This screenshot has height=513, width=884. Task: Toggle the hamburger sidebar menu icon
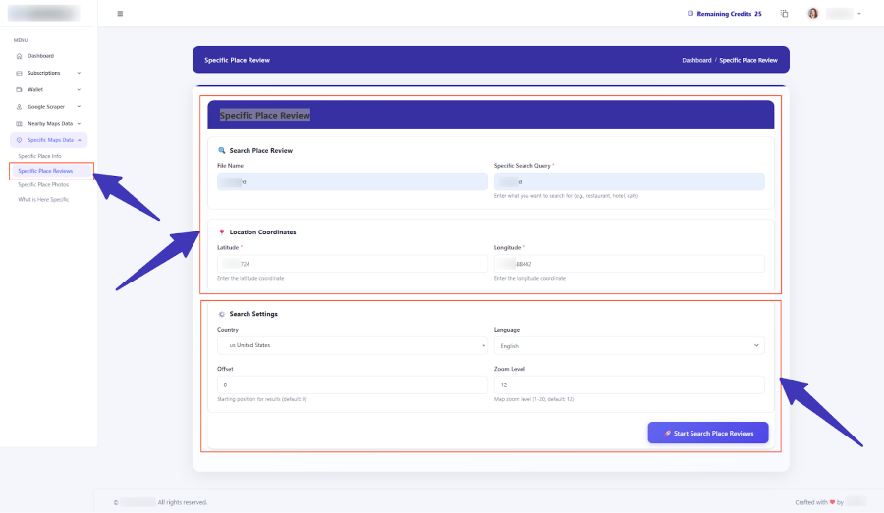(x=120, y=14)
